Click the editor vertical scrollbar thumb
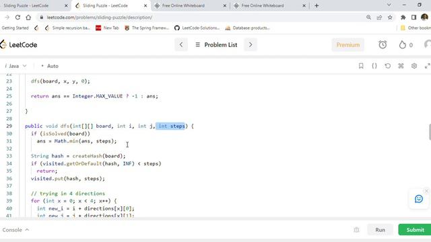The image size is (431, 242). [x=430, y=132]
